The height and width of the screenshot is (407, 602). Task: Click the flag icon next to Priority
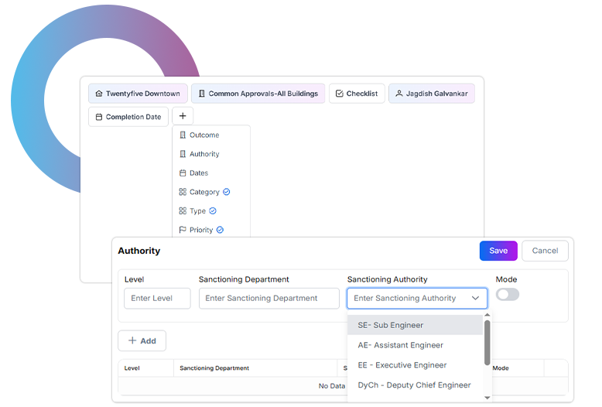coord(183,230)
